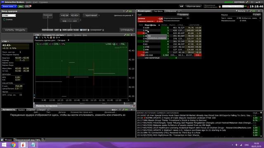Image resolution: width=264 pixels, height=148 pixels.
Task: Open the Сегодня/15 сек bars period dropdown
Action: [54, 35]
